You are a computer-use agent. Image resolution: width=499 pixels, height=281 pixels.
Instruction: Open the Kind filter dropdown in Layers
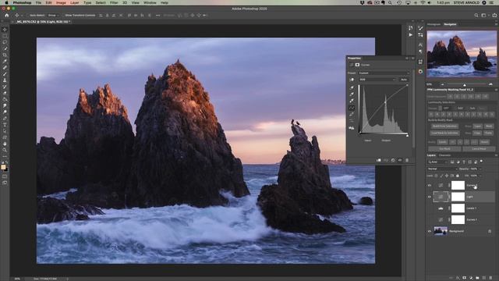[438, 162]
